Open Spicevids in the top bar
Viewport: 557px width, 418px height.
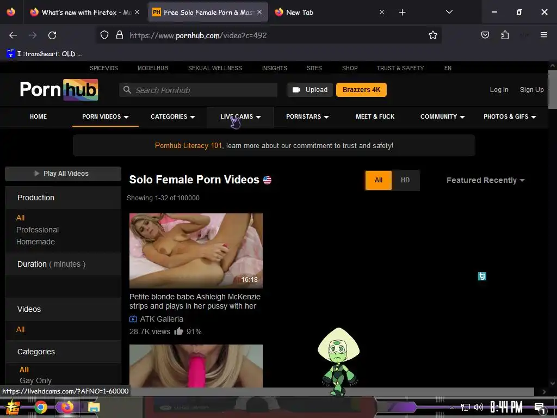pyautogui.click(x=104, y=68)
